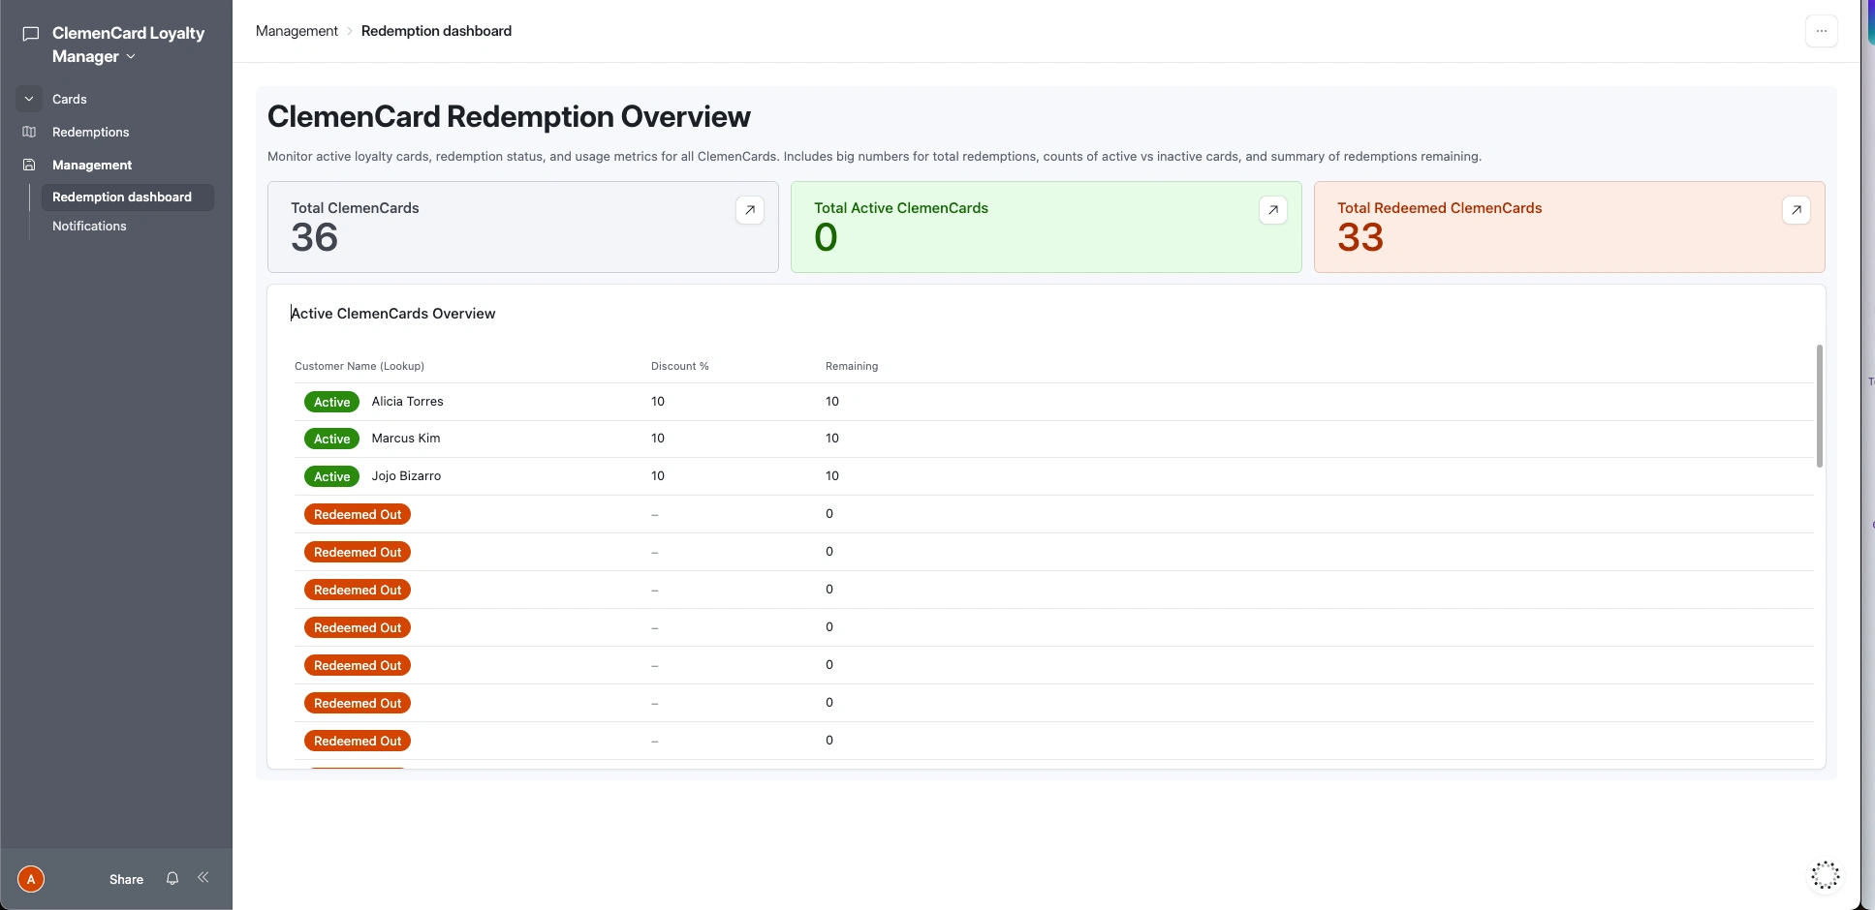Open the user avatar with letter A

pos(31,879)
